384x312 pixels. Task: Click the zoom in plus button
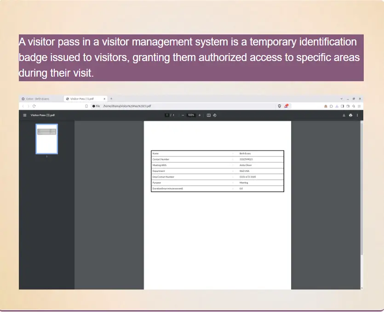tap(200, 115)
